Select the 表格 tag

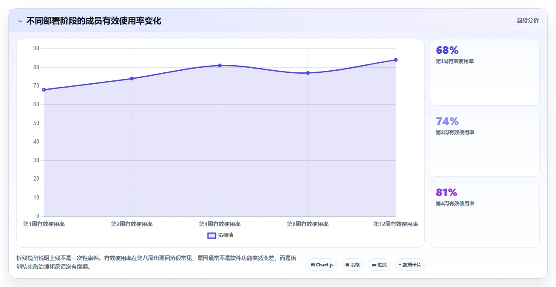coord(352,265)
